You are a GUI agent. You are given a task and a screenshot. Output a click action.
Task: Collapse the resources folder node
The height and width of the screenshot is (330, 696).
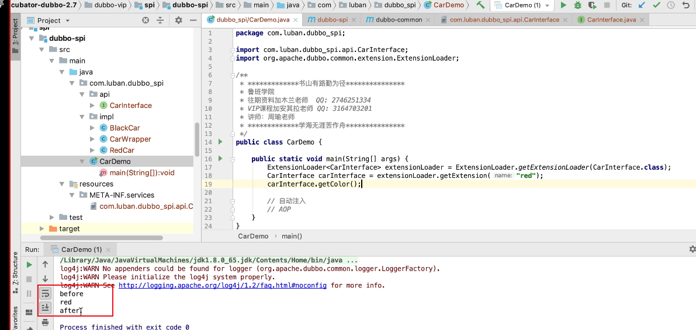62,184
